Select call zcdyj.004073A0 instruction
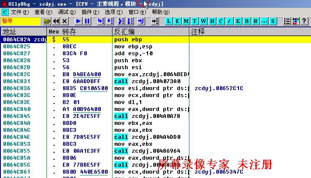Viewport: 311px width, 178px height. (x=147, y=81)
